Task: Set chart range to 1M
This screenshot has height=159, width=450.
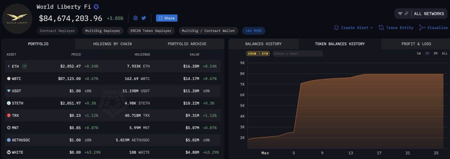Action: [x=427, y=54]
